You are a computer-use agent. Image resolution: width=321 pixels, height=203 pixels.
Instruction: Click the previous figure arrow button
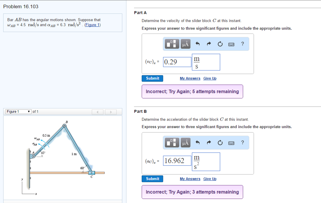pos(97,112)
